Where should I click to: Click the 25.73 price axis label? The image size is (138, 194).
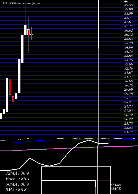(128, 124)
